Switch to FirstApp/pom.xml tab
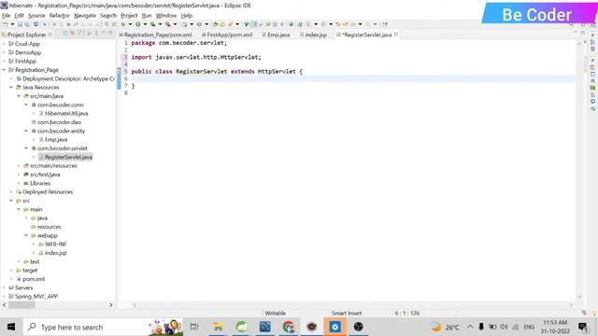 pos(227,35)
